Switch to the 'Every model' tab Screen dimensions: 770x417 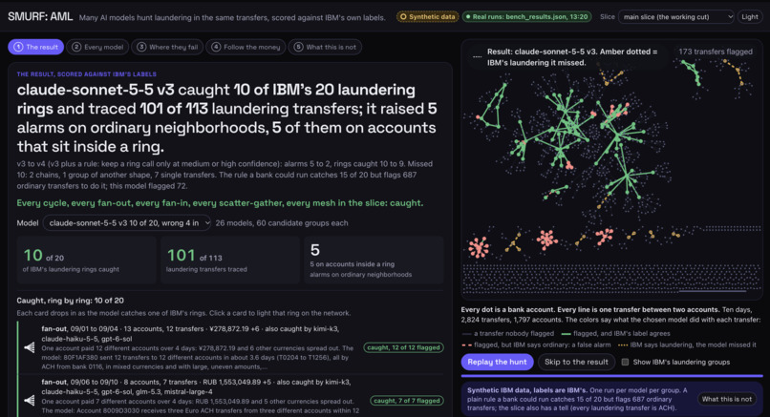coord(97,47)
